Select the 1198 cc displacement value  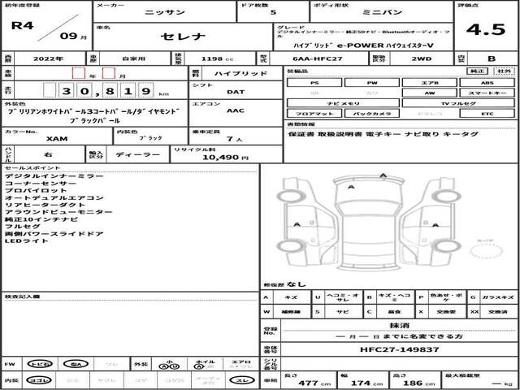tap(217, 59)
